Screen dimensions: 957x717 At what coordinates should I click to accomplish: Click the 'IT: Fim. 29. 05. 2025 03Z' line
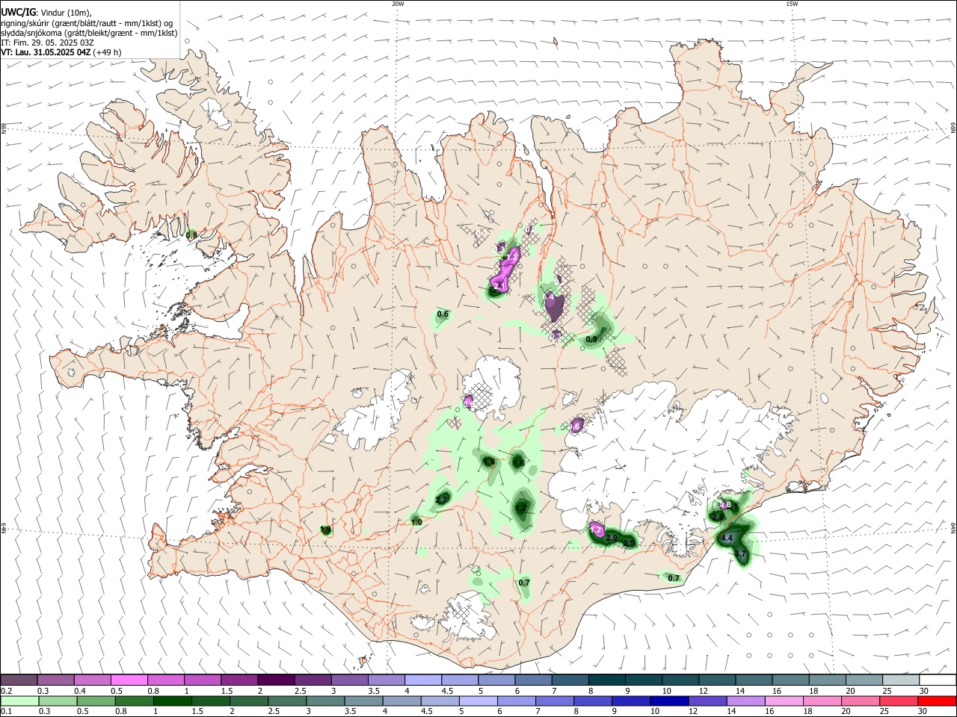click(x=48, y=43)
